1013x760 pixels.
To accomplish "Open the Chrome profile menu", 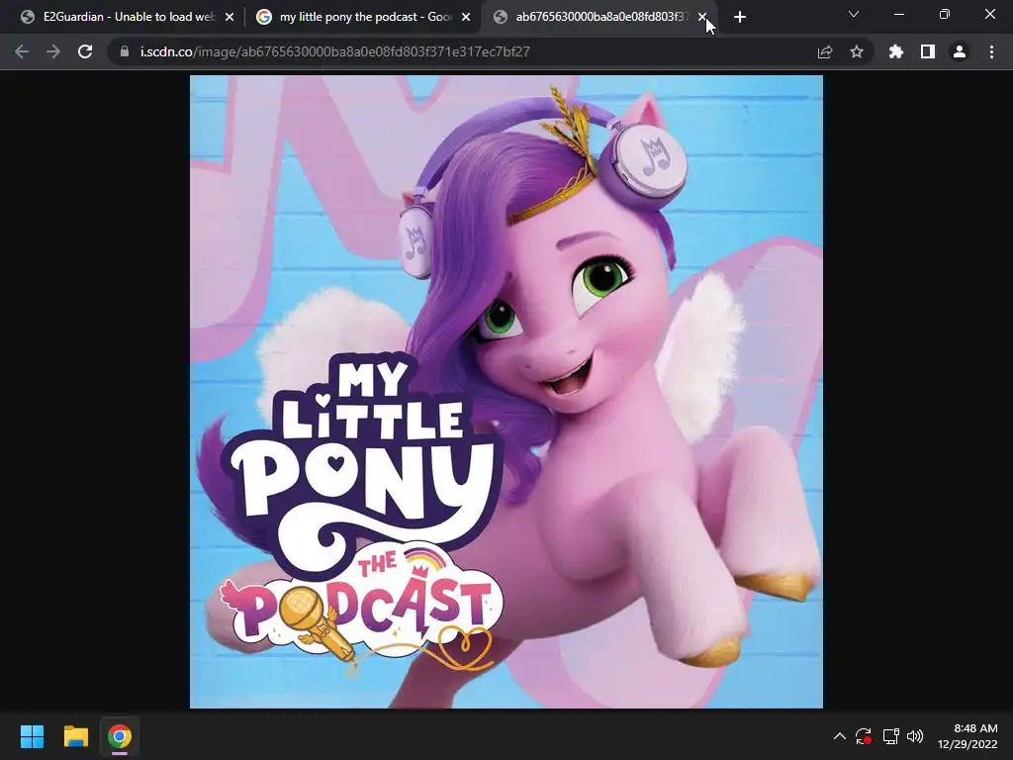I will point(960,51).
